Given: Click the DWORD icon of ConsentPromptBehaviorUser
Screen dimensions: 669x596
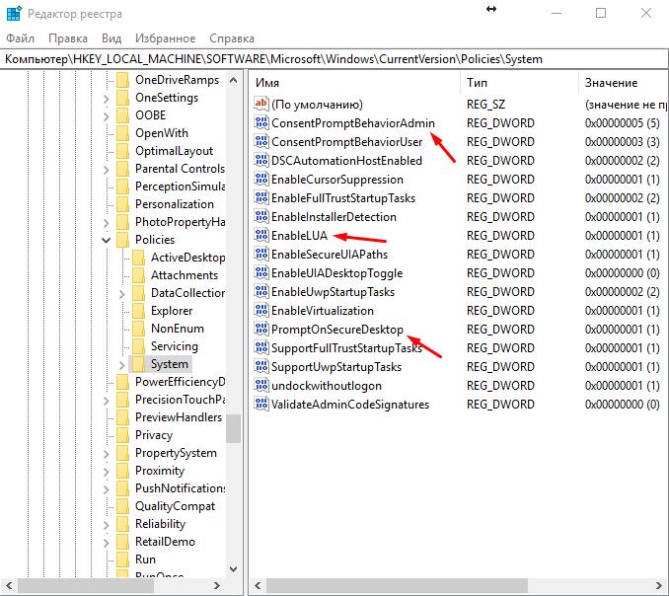Looking at the screenshot, I should (x=261, y=142).
